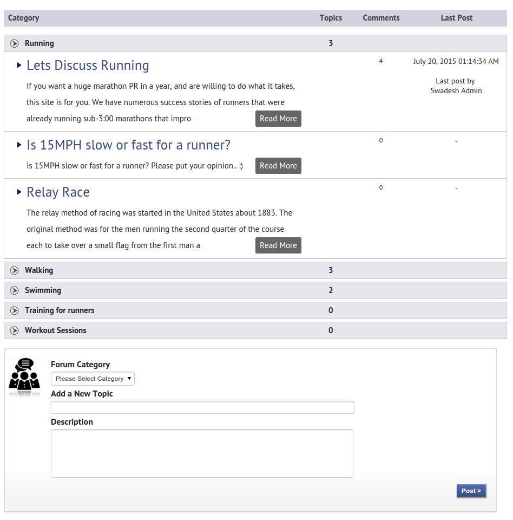Click Read More under the Relay Race topic
Screen dimensions: 513x520
278,245
